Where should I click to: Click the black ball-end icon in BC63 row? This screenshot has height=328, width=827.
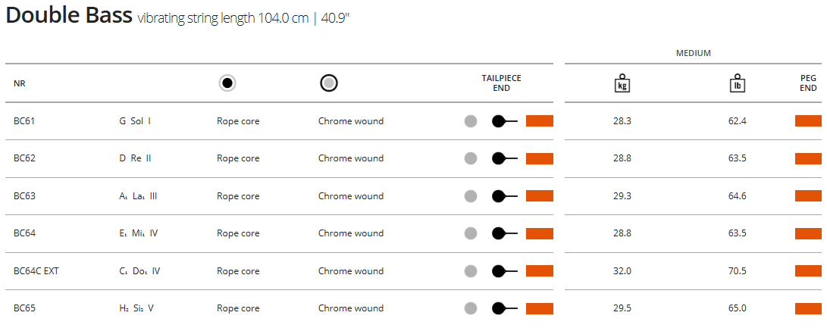point(500,196)
